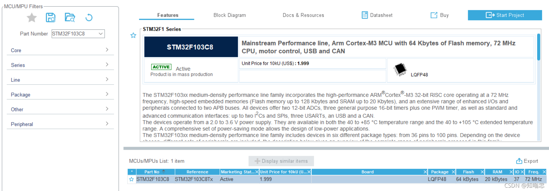
Task: Remove the RAM column
Action: 511,172
